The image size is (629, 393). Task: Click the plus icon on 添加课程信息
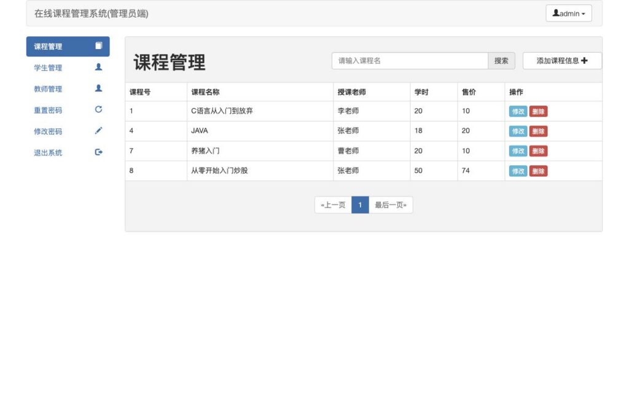[x=584, y=61]
